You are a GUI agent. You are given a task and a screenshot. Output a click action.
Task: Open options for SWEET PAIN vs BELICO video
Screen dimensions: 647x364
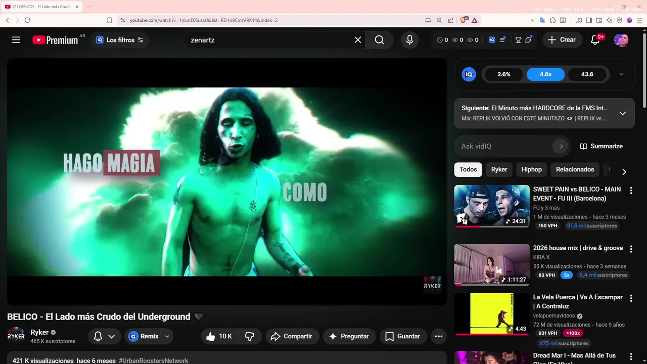pos(631,191)
